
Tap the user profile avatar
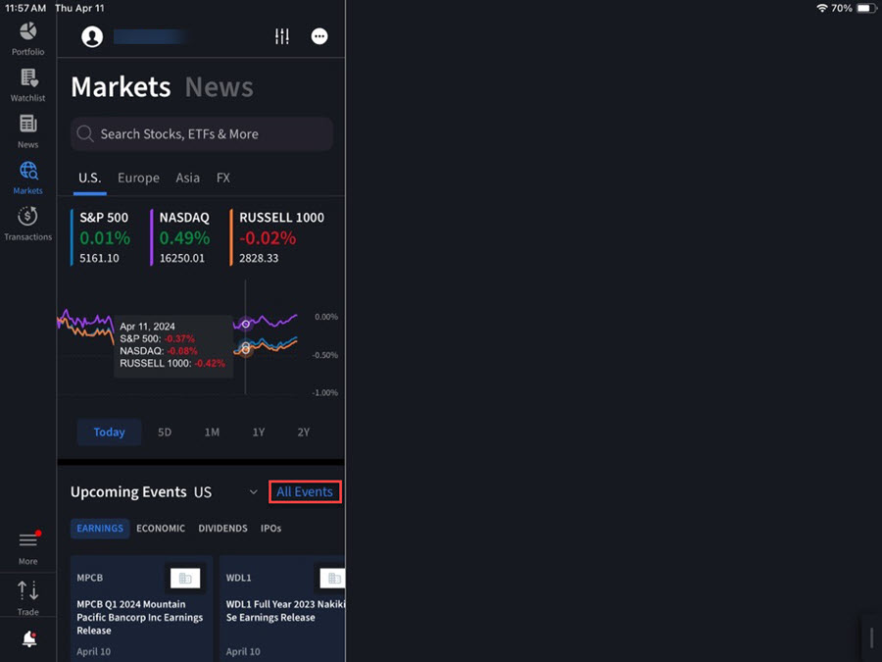coord(92,36)
